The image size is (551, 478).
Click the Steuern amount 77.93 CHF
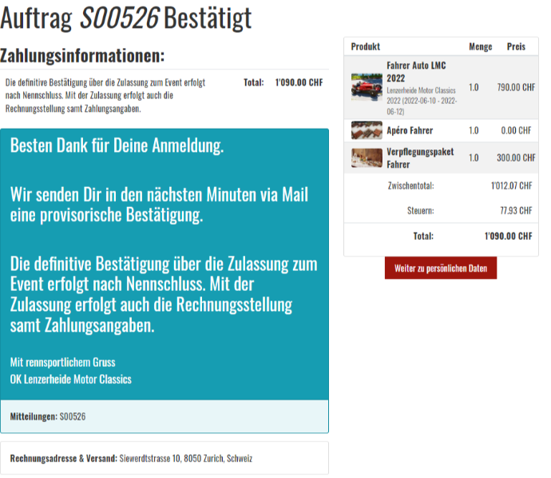[x=516, y=211]
